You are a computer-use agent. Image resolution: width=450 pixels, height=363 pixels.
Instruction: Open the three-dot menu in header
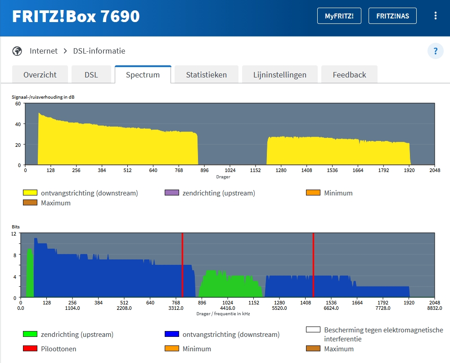(x=435, y=16)
